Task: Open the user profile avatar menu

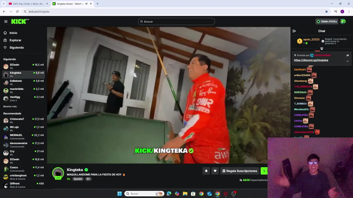Action: [x=343, y=21]
